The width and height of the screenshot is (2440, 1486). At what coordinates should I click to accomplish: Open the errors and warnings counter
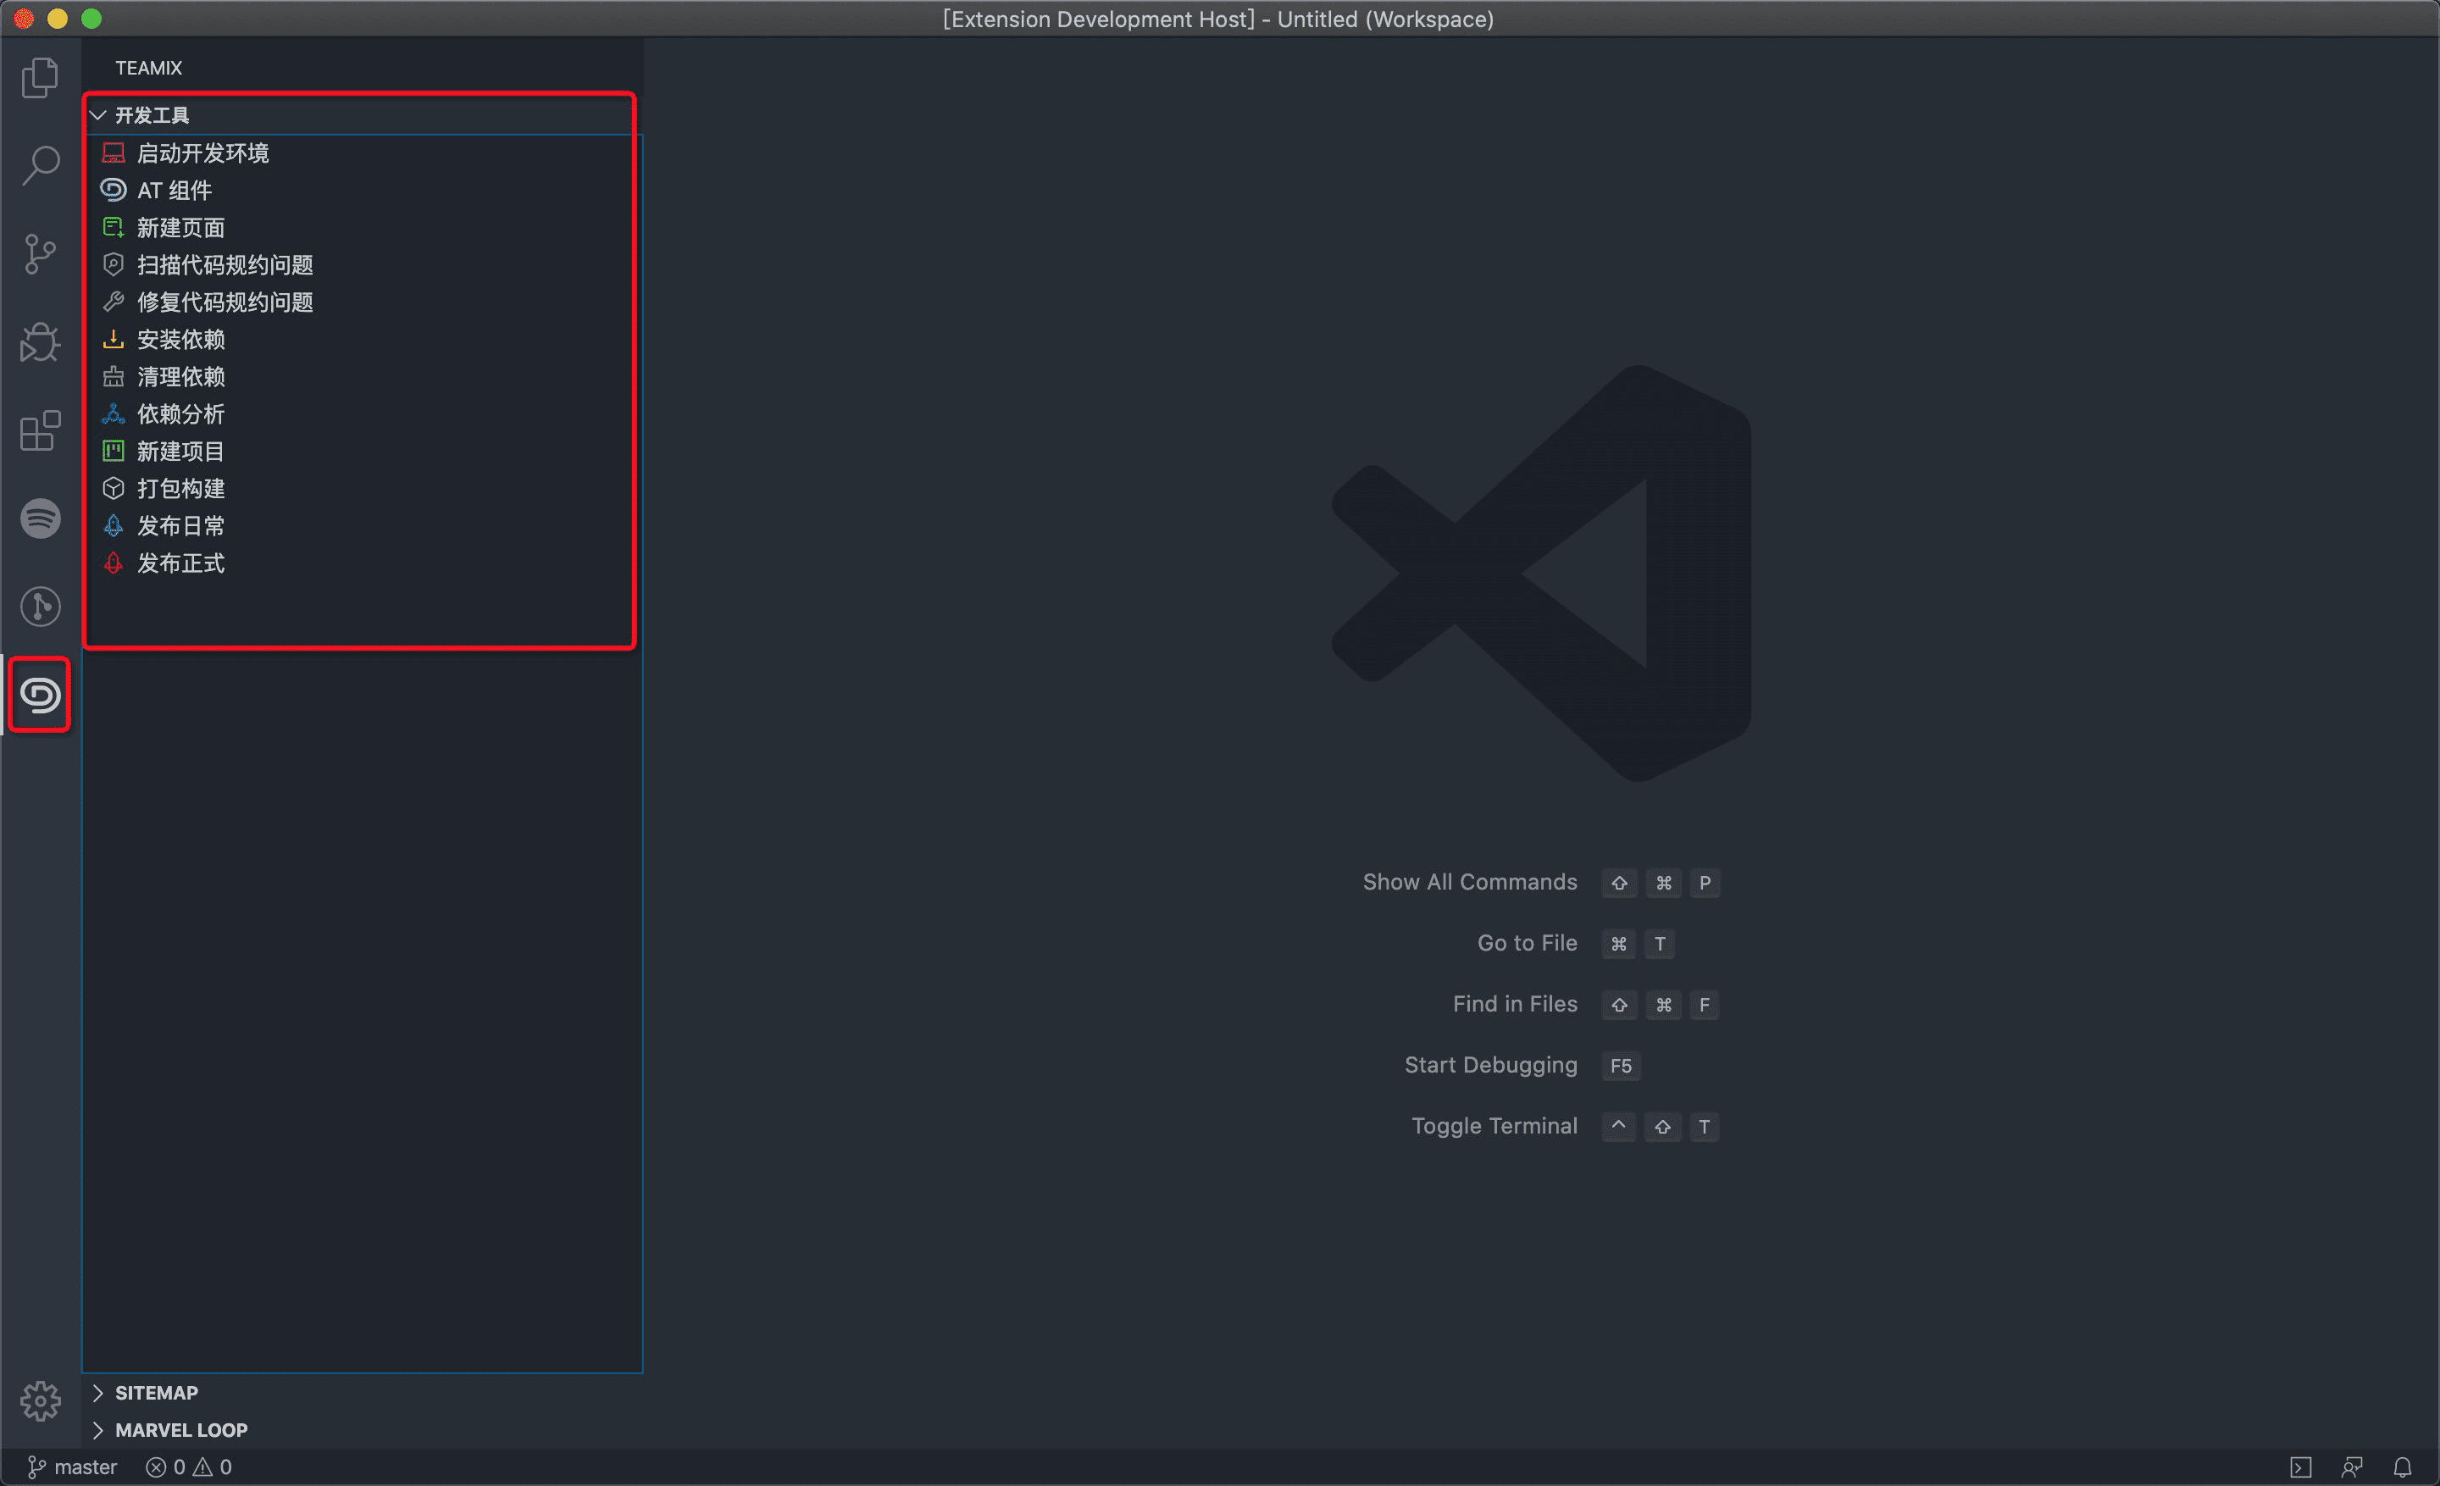(188, 1467)
